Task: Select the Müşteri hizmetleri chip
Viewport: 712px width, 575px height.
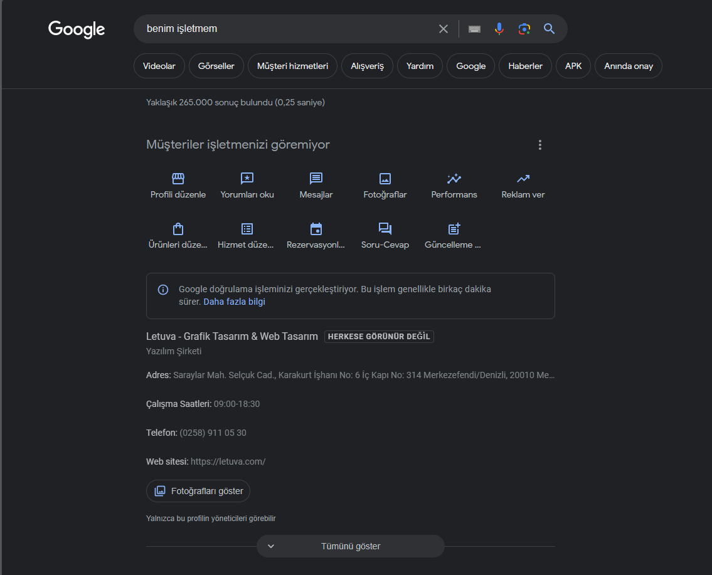Action: [x=292, y=66]
